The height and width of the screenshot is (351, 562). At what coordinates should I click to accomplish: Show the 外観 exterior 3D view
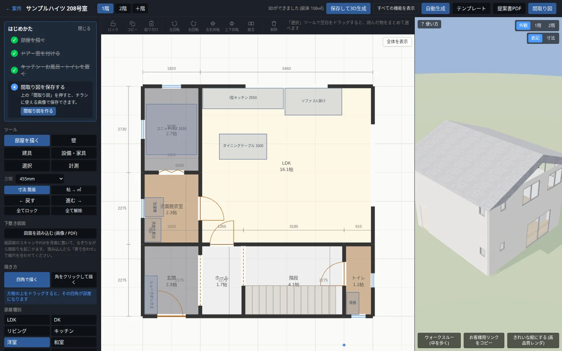click(523, 26)
